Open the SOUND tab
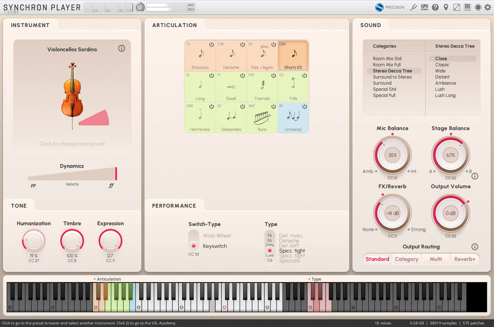494x327 pixels. (x=370, y=25)
